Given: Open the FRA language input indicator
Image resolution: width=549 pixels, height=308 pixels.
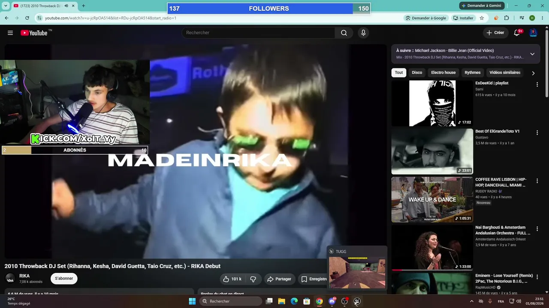Looking at the screenshot, I should 501,301.
